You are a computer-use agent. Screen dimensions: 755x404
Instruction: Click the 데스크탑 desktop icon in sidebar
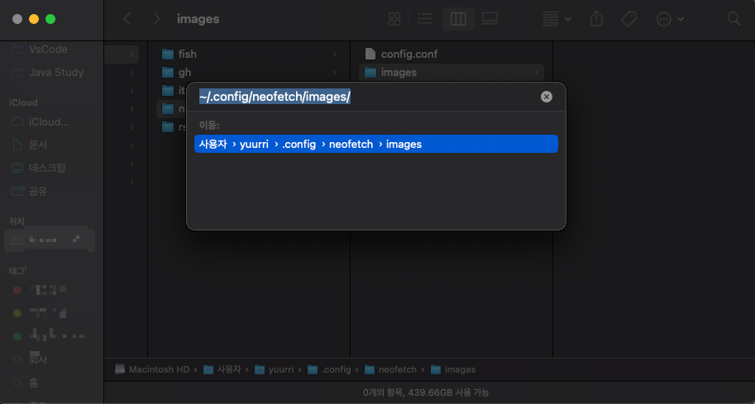(17, 168)
